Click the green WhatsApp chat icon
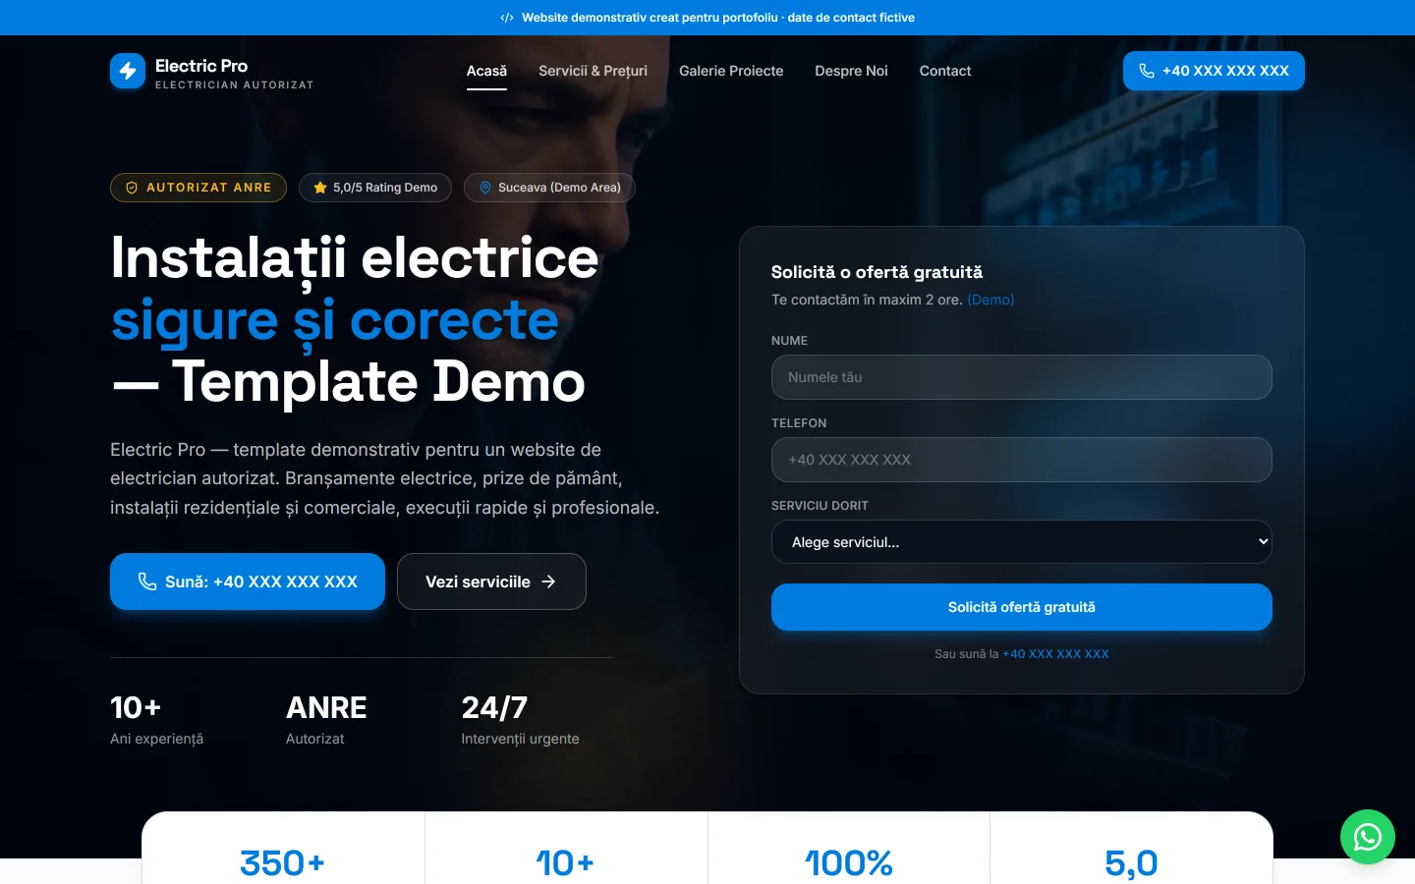 (x=1368, y=837)
